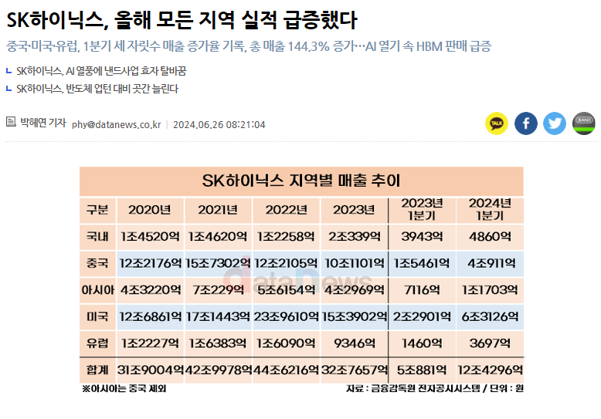The image size is (601, 419).
Task: Click cell '1조4620억' in 국내 row
Action: pyautogui.click(x=218, y=236)
